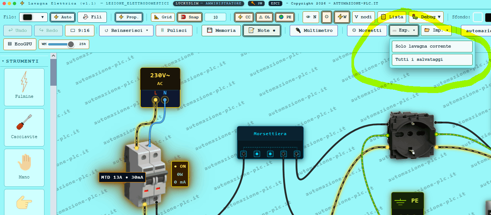
Task: Click the LUCKYSLIM - AMMINISTRATORE badge
Action: [209, 3]
